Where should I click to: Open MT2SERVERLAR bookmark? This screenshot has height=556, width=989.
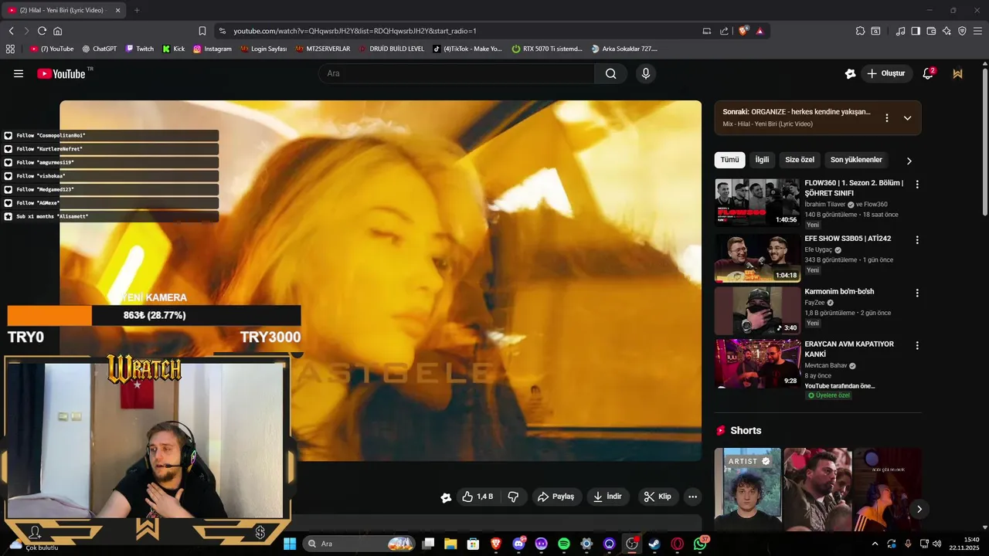pos(322,49)
